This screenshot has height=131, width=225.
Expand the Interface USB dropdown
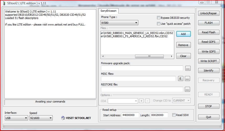[x=16, y=118]
